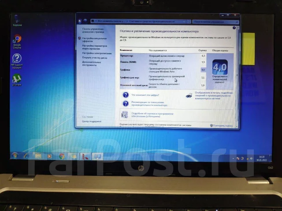Click 'Открыть очистку диска' link
This screenshot has height=211, width=282.
point(95,58)
